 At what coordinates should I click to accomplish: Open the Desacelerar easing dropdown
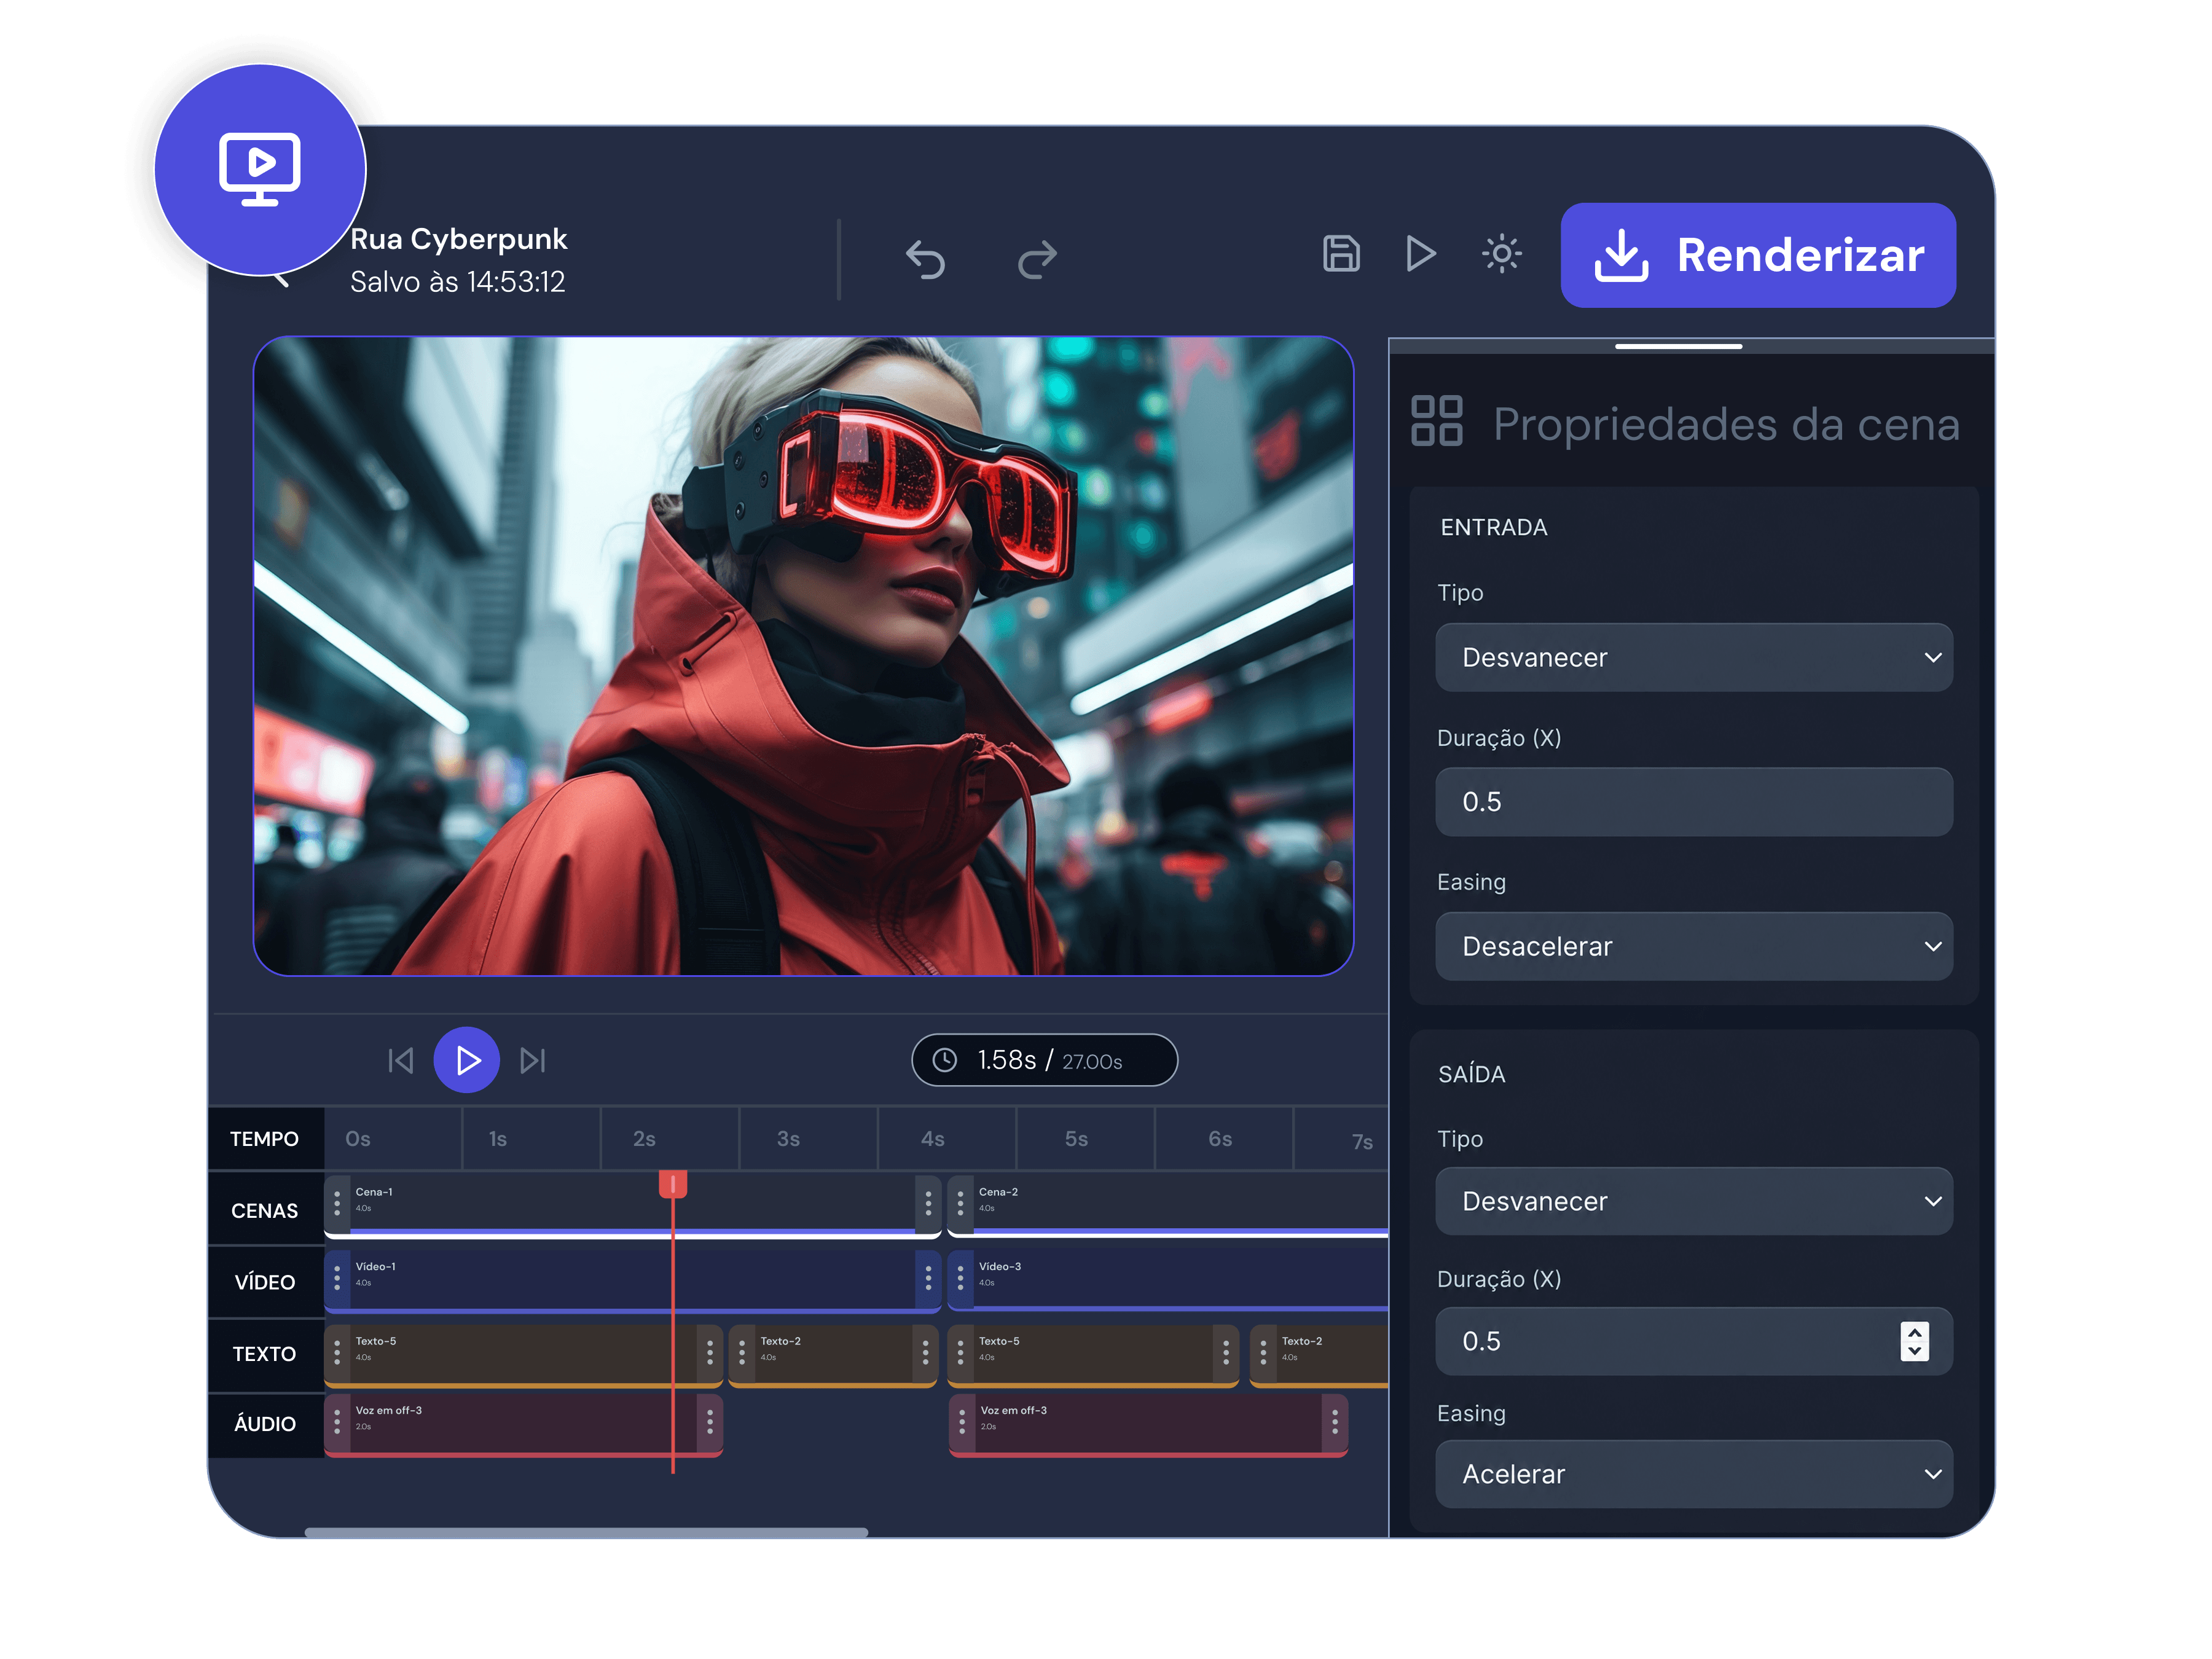coord(1694,946)
